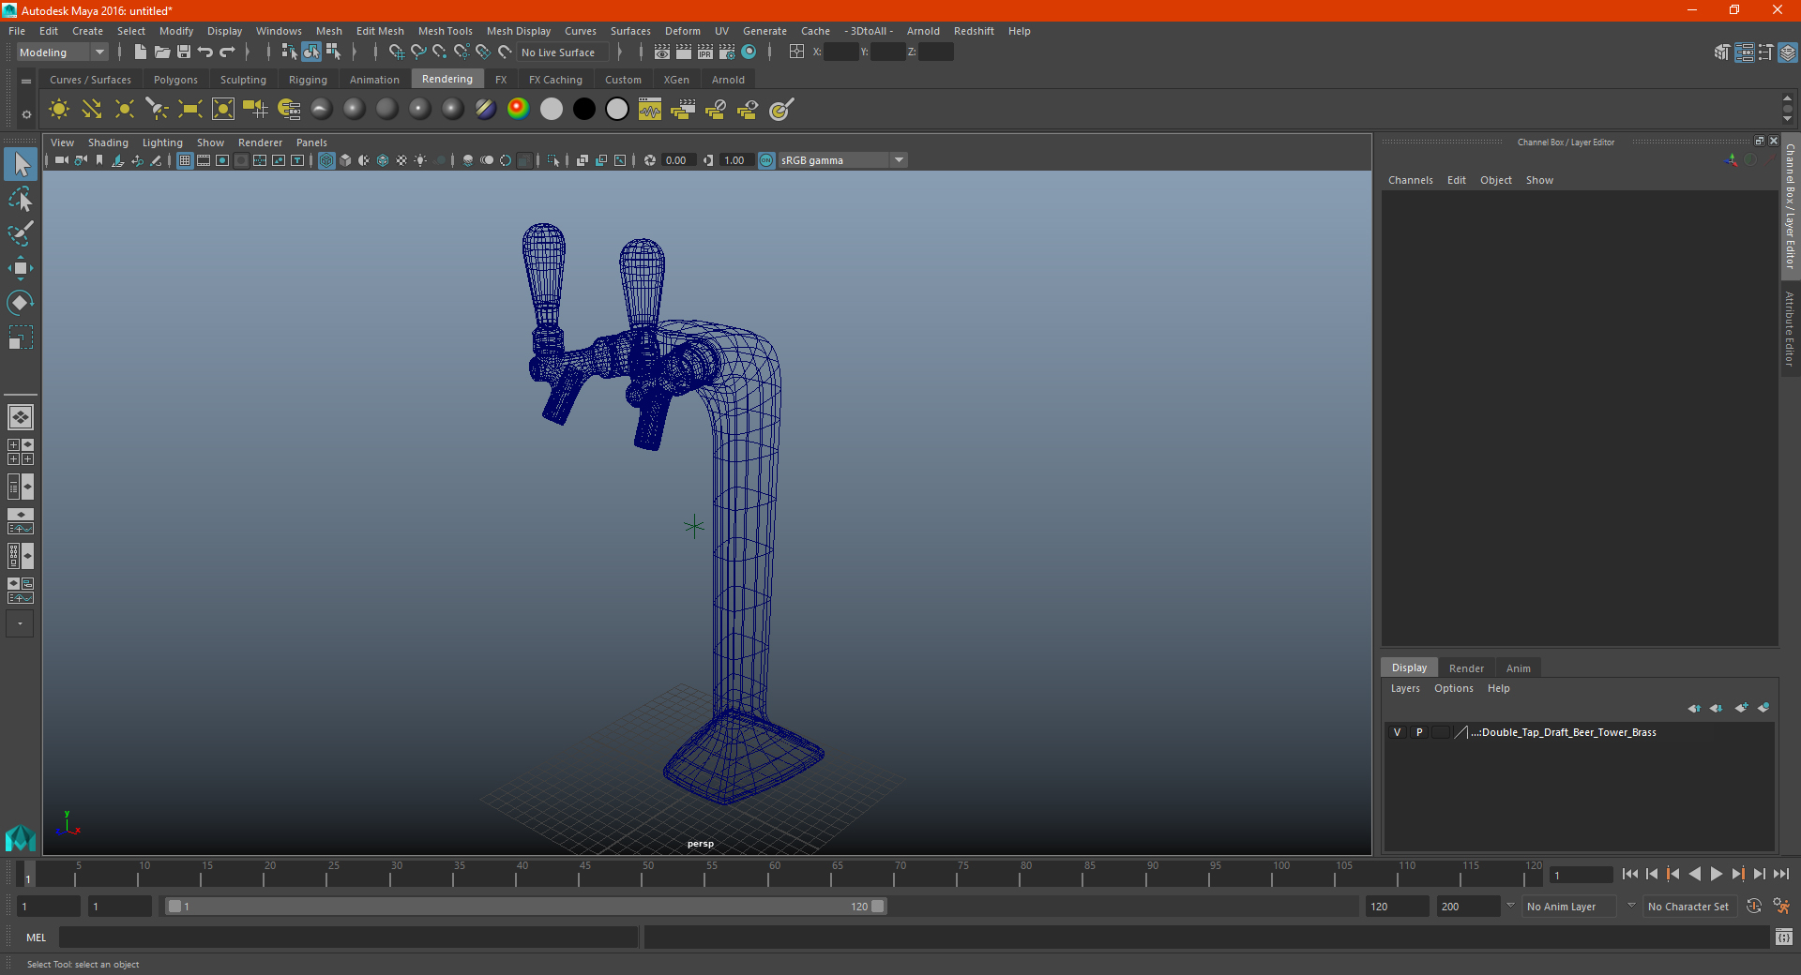Click the current frame input field

pyautogui.click(x=1582, y=876)
